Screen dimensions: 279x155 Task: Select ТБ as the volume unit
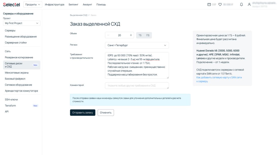tap(140, 35)
